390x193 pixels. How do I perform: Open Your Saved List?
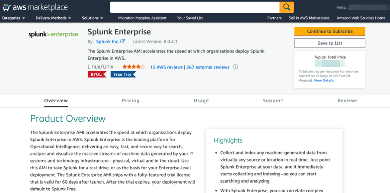click(x=190, y=18)
